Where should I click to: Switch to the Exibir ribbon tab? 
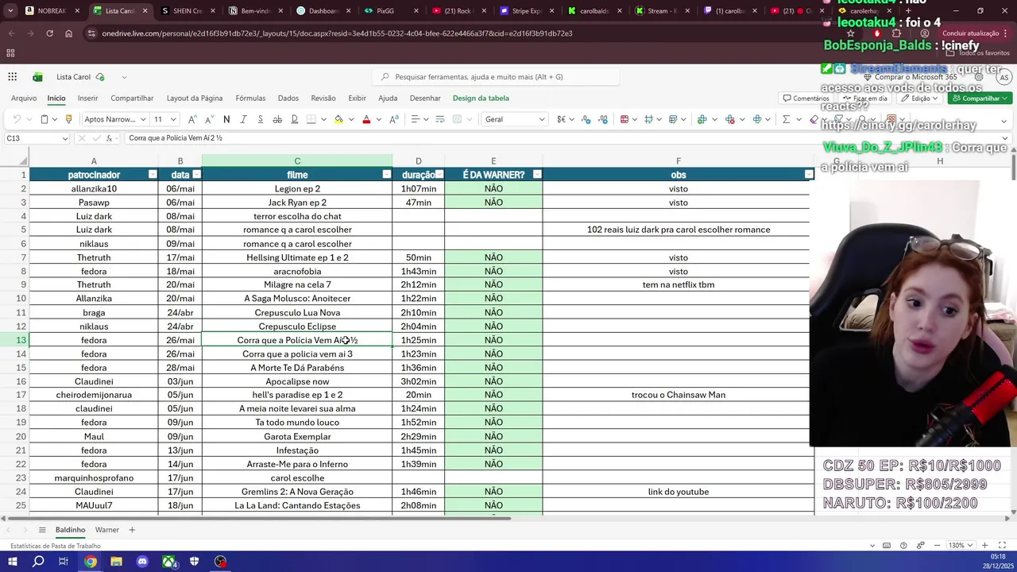[x=358, y=98]
